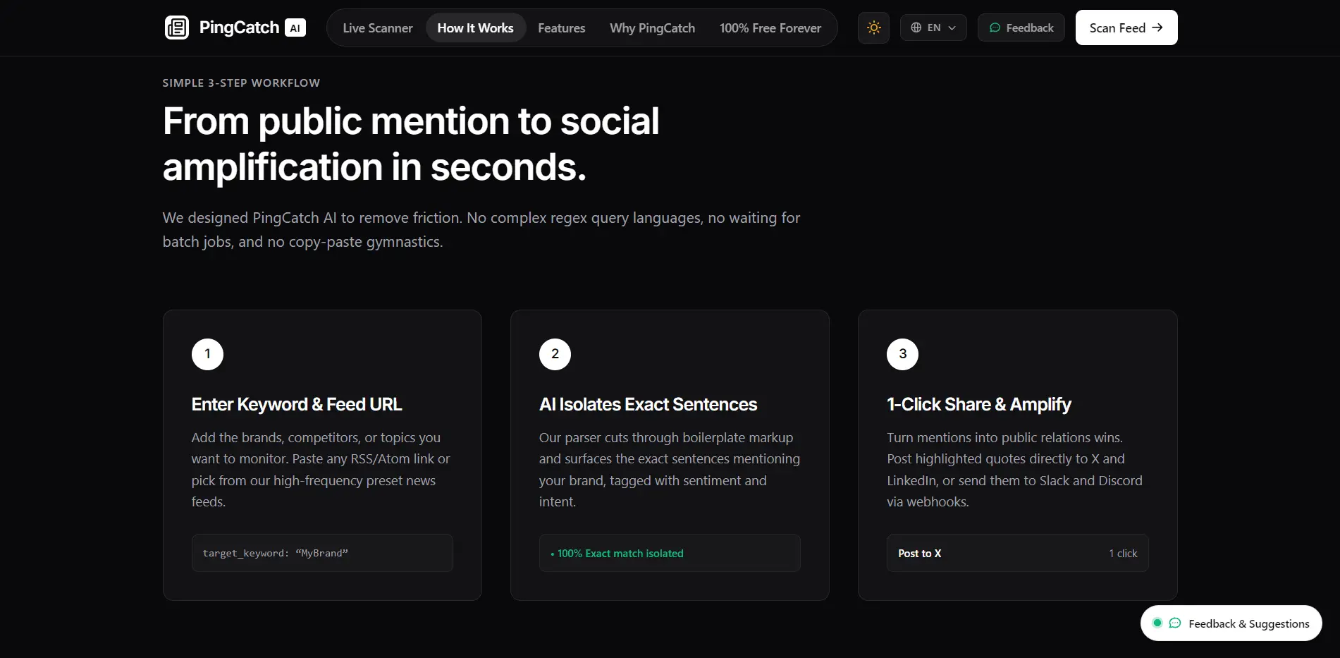Click the globe icon in the language selector

(916, 28)
